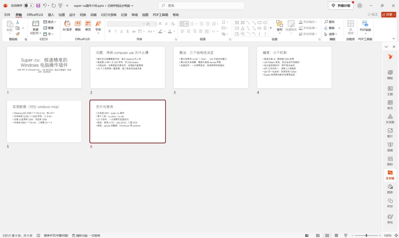Click the 查找 search tool
Image resolution: width=399 pixels, height=238 pixels.
[x=329, y=22]
